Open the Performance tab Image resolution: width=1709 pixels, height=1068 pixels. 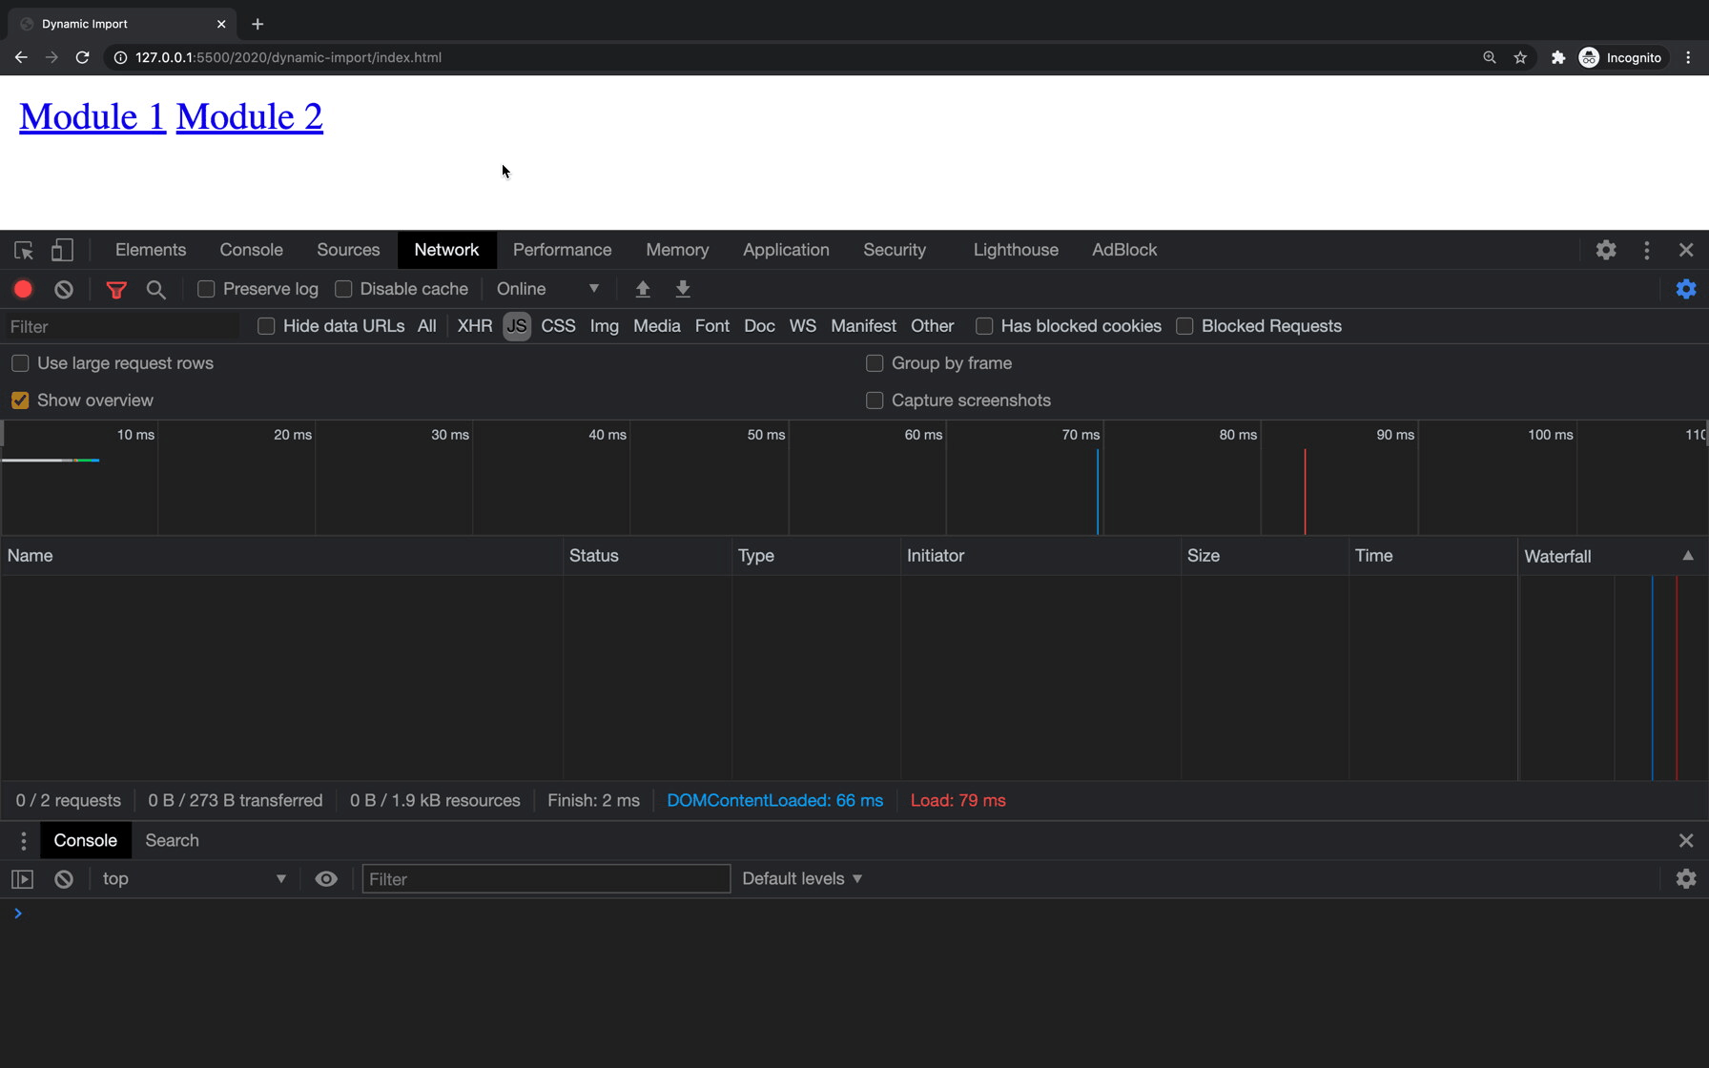pyautogui.click(x=562, y=250)
